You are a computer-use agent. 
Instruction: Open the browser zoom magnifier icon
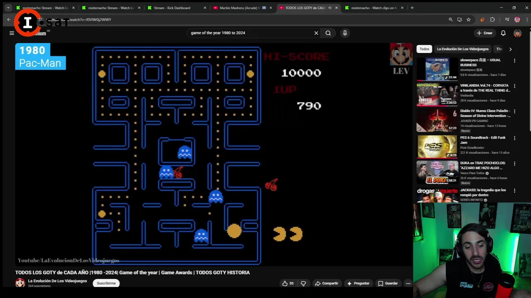[451, 19]
